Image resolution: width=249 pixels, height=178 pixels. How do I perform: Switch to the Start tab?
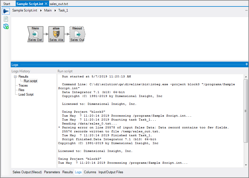pyautogui.click(x=8, y=4)
